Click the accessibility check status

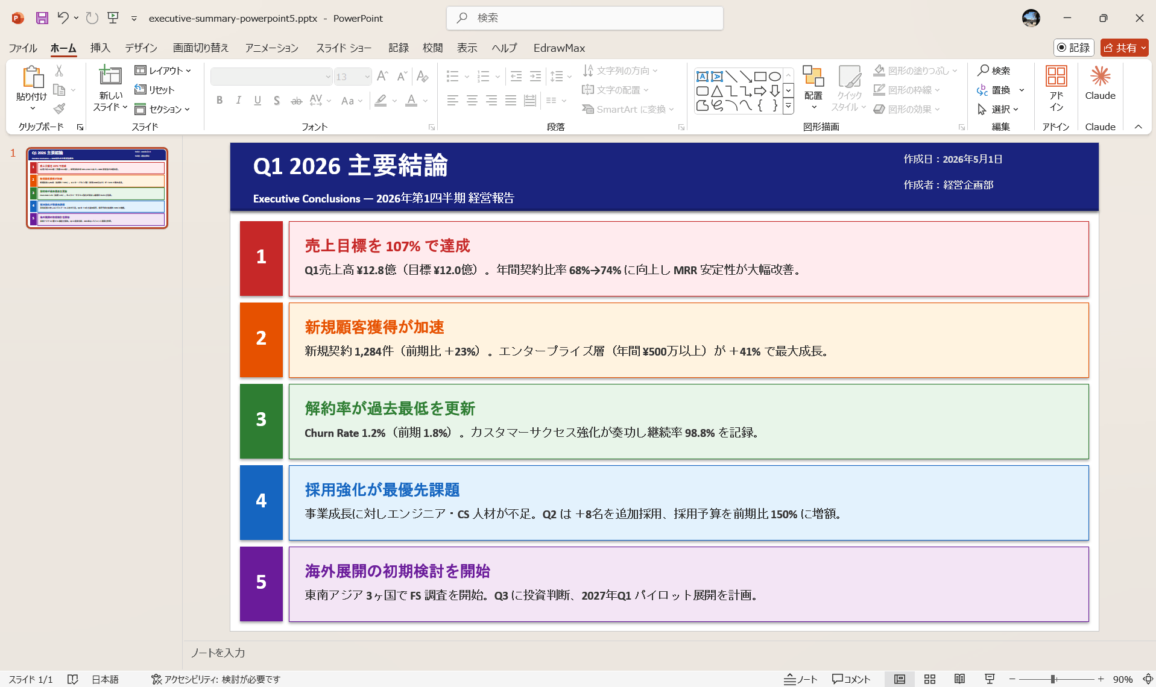coord(216,679)
